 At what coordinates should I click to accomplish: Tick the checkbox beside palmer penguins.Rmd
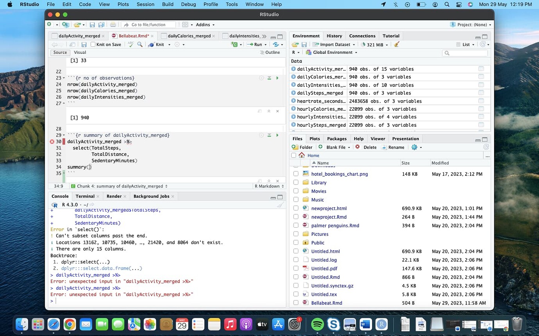[296, 225]
